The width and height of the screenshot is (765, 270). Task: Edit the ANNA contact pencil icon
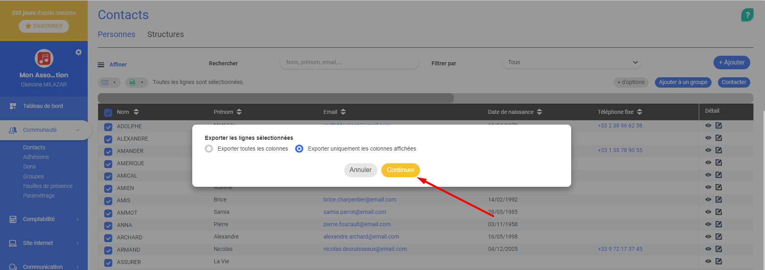(719, 224)
